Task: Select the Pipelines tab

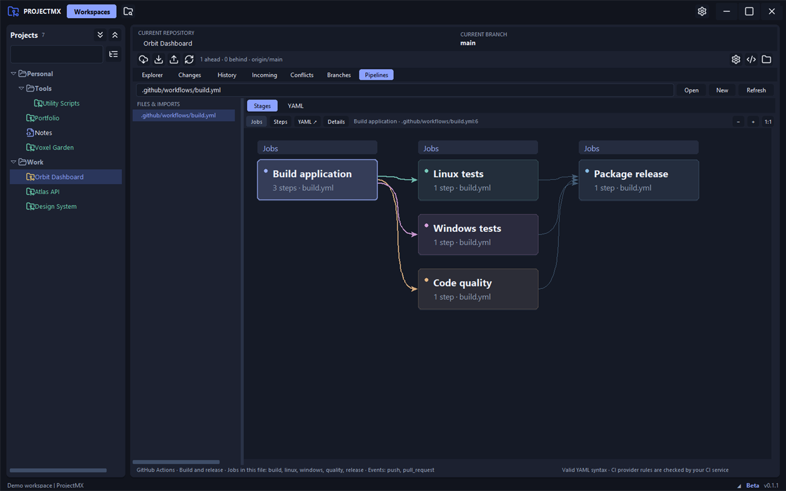Action: (x=376, y=75)
